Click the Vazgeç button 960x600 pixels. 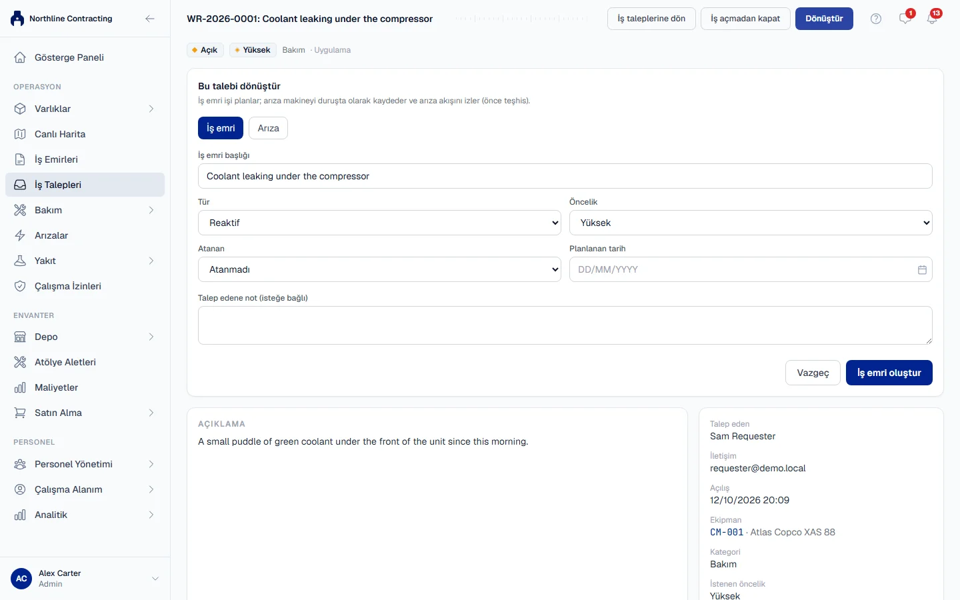pyautogui.click(x=813, y=373)
